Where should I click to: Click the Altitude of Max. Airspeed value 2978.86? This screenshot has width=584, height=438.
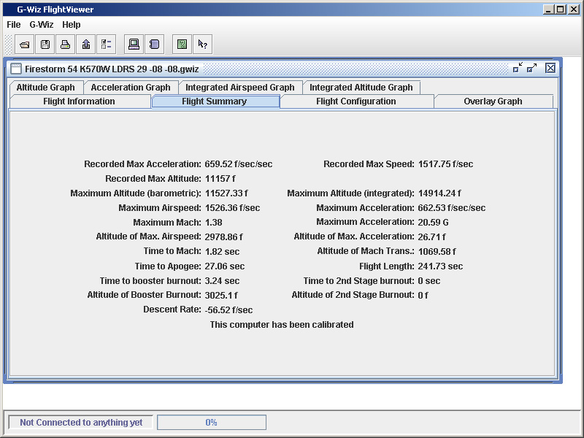click(224, 237)
